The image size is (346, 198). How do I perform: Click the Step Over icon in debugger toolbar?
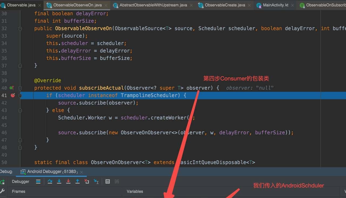[50, 181]
